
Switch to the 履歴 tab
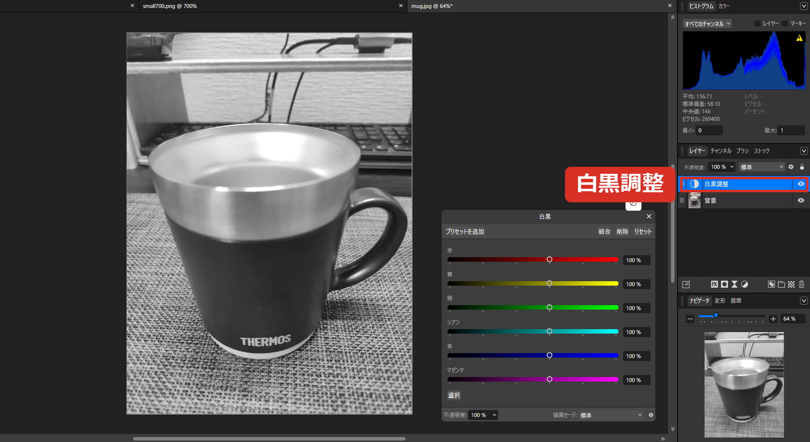(x=736, y=301)
